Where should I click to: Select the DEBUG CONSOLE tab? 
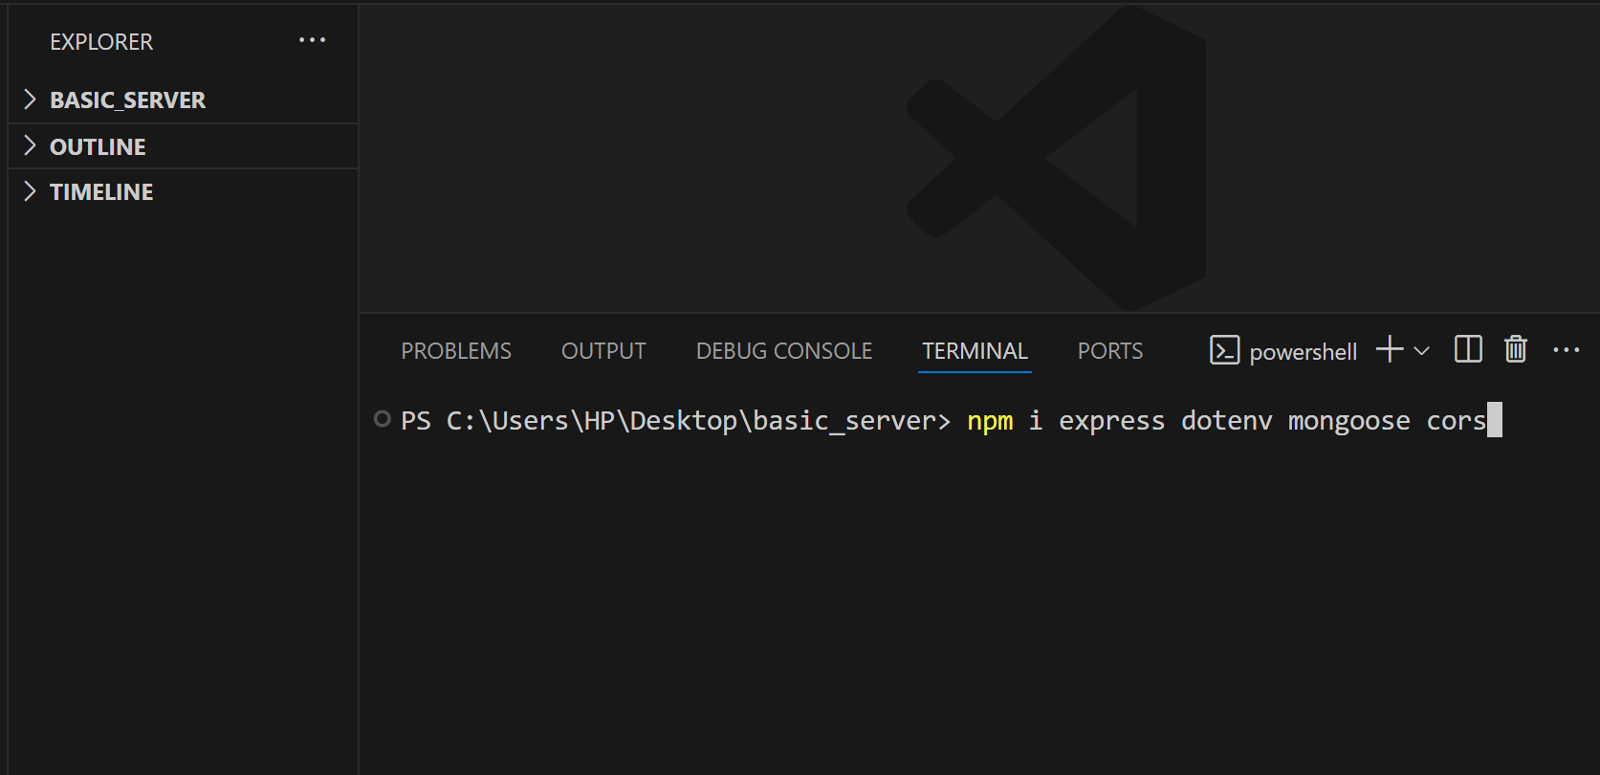(x=784, y=351)
